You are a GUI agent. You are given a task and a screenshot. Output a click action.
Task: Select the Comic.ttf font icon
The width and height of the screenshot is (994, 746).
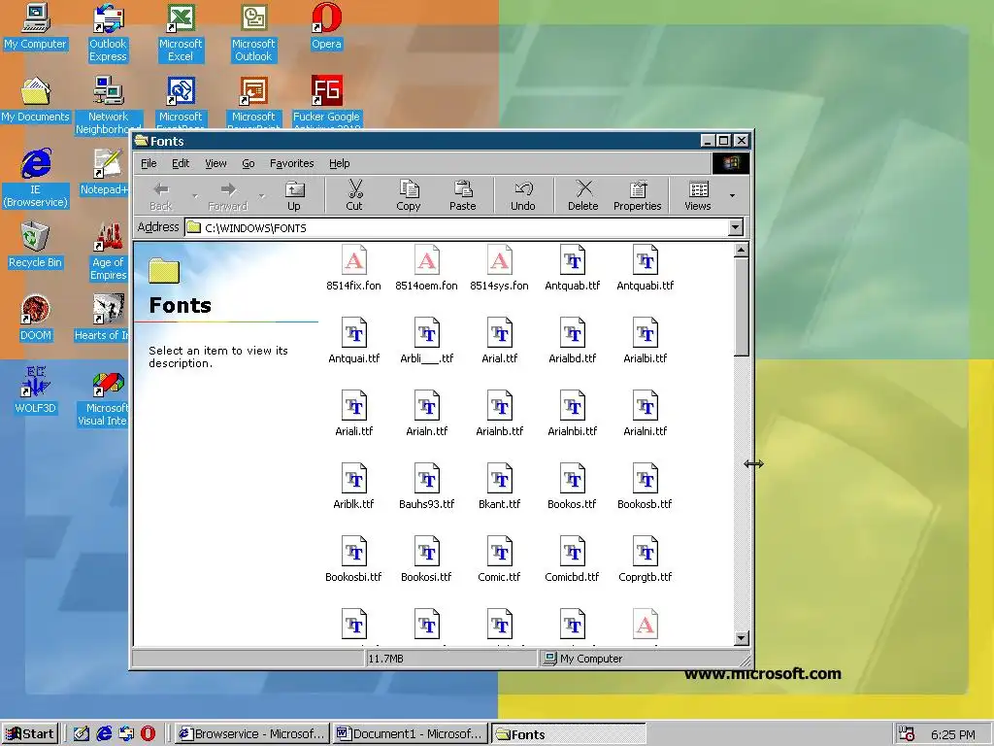[500, 553]
